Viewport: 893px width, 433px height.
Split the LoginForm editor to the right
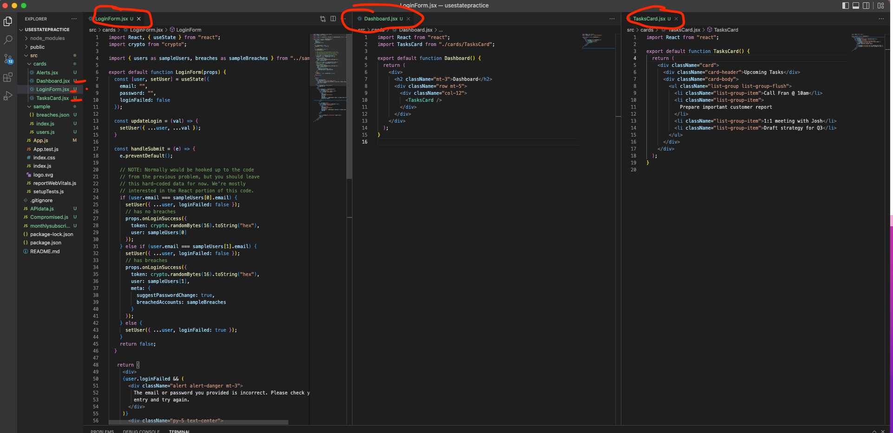[x=333, y=19]
